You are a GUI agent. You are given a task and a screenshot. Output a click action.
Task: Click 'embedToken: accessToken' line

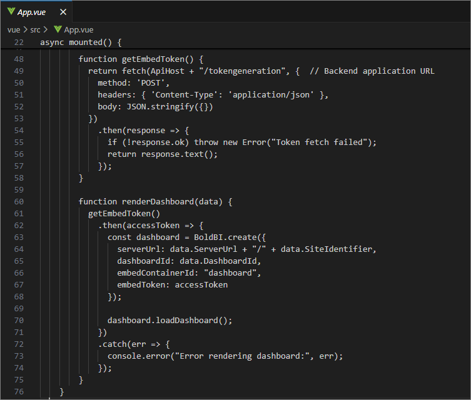coord(173,285)
